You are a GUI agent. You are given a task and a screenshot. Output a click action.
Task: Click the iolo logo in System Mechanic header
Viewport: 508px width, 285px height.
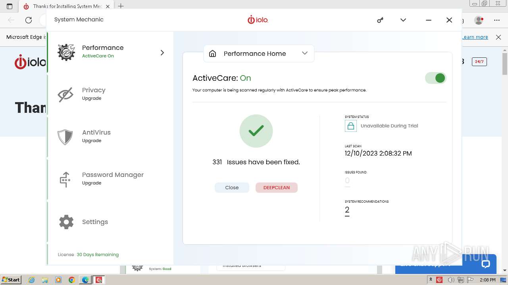click(258, 19)
